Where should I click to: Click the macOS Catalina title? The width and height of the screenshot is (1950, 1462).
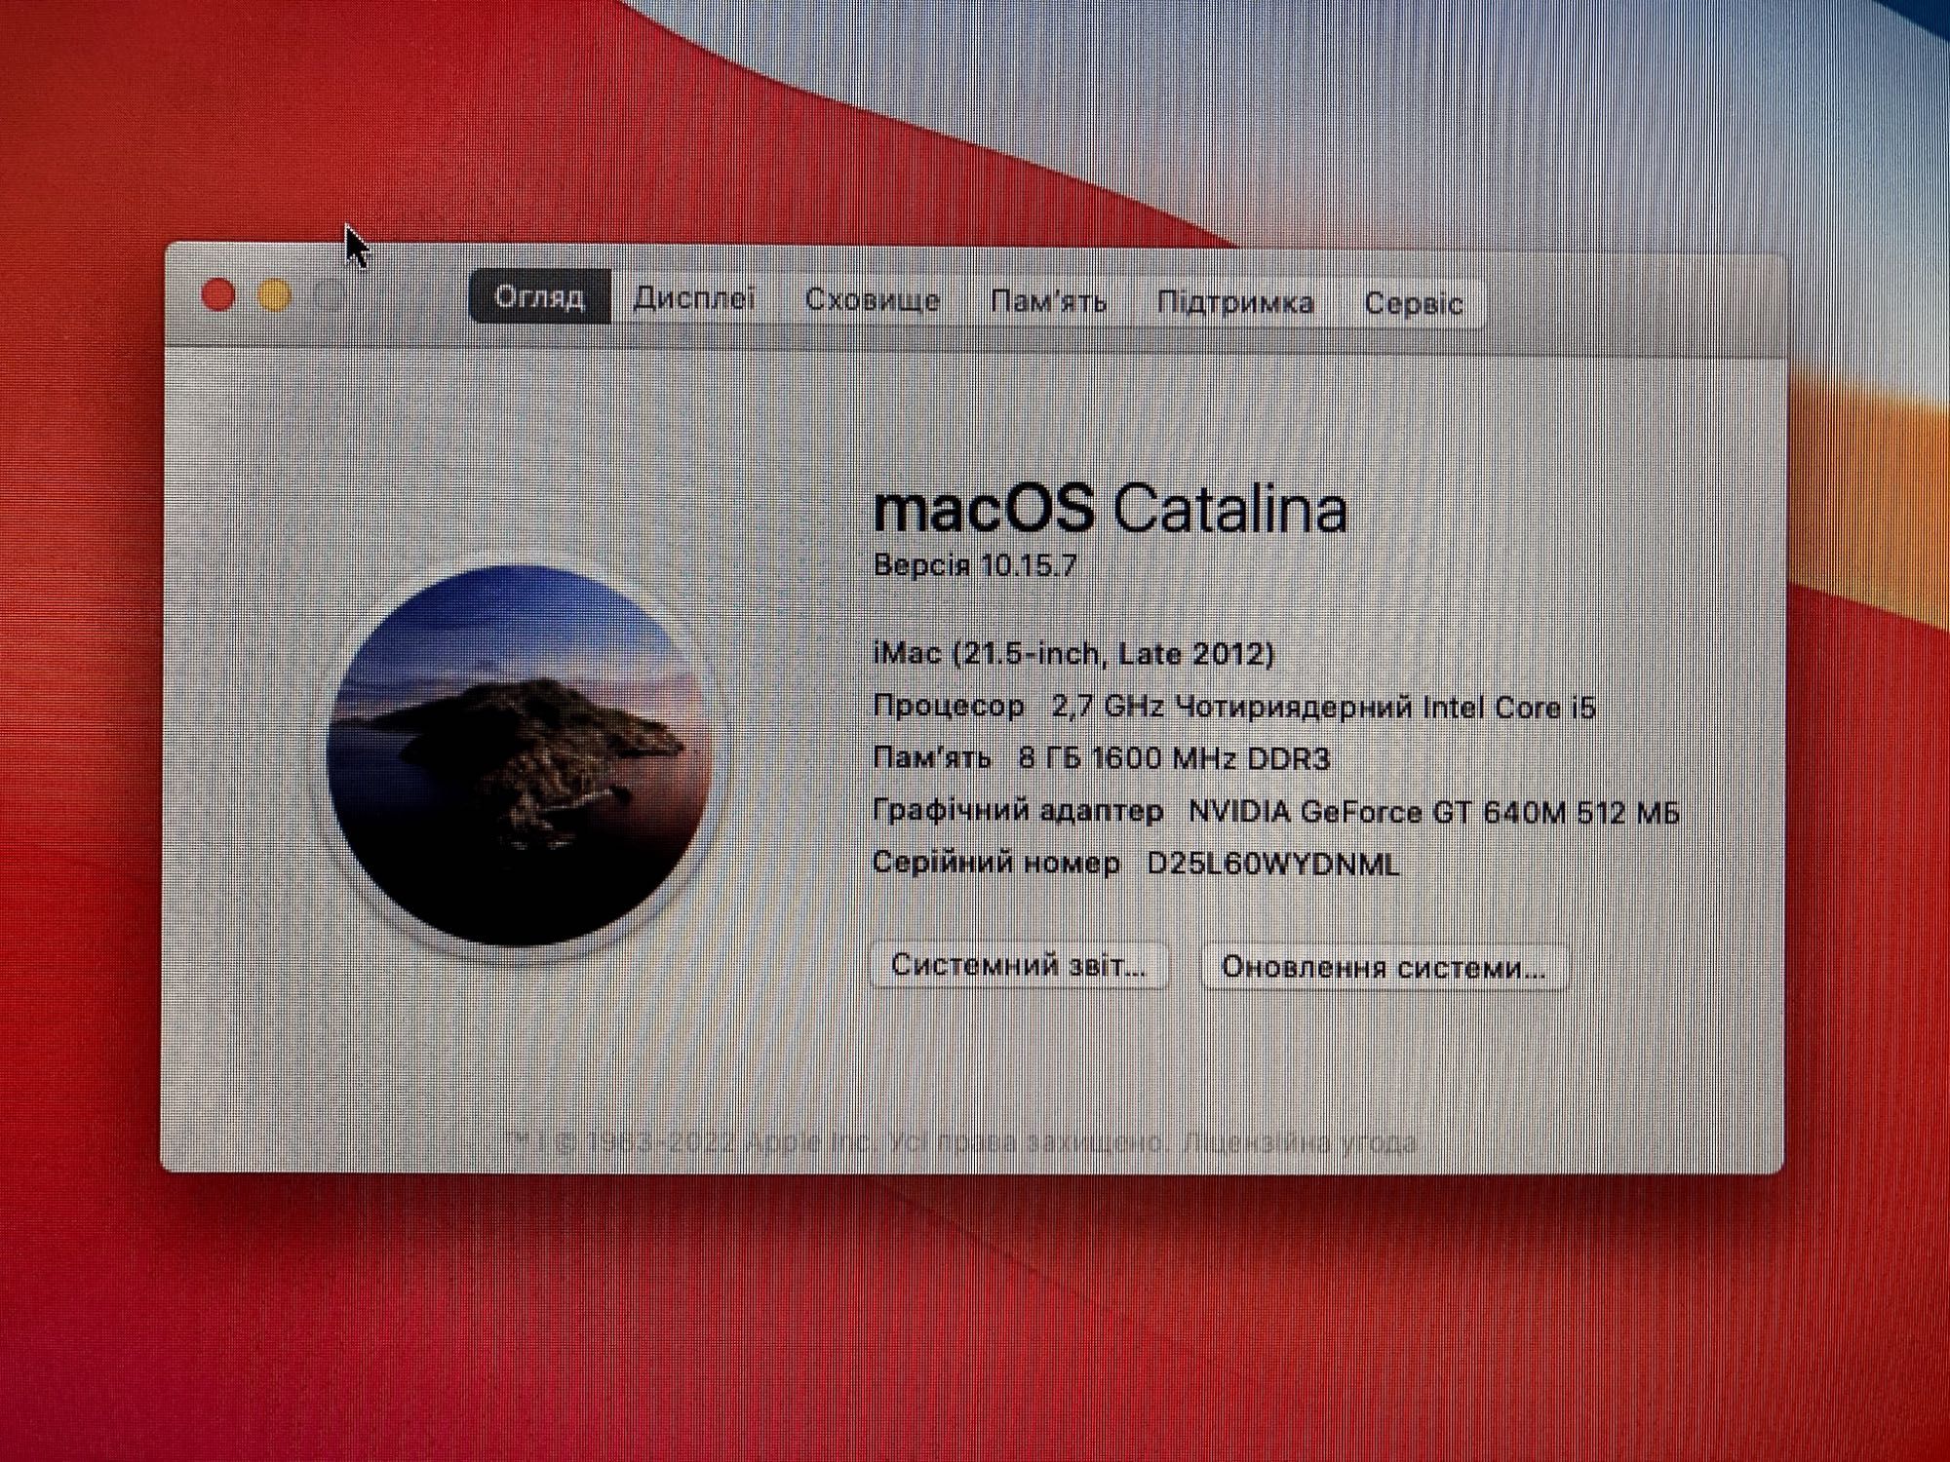coord(1110,509)
